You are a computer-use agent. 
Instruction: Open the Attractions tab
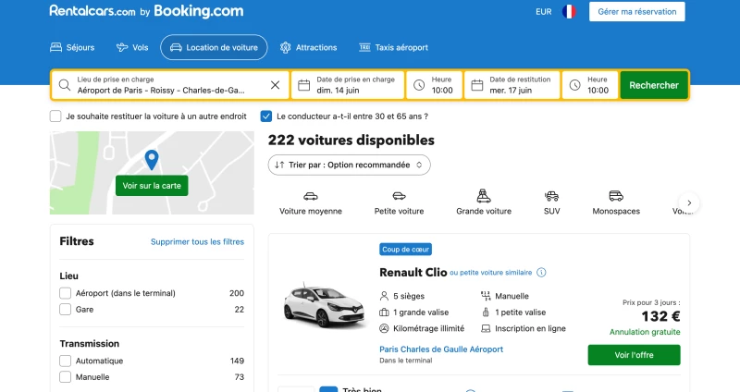308,47
